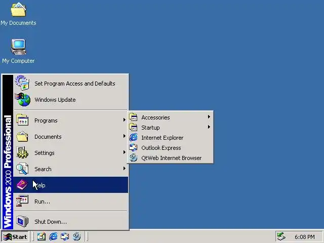The width and height of the screenshot is (324, 243).
Task: Click the Startup folder icon
Action: coord(133,127)
